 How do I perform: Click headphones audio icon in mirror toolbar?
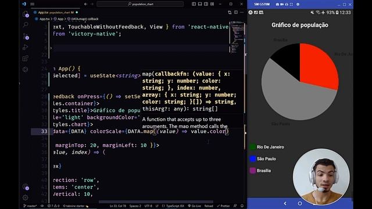(x=287, y=4)
